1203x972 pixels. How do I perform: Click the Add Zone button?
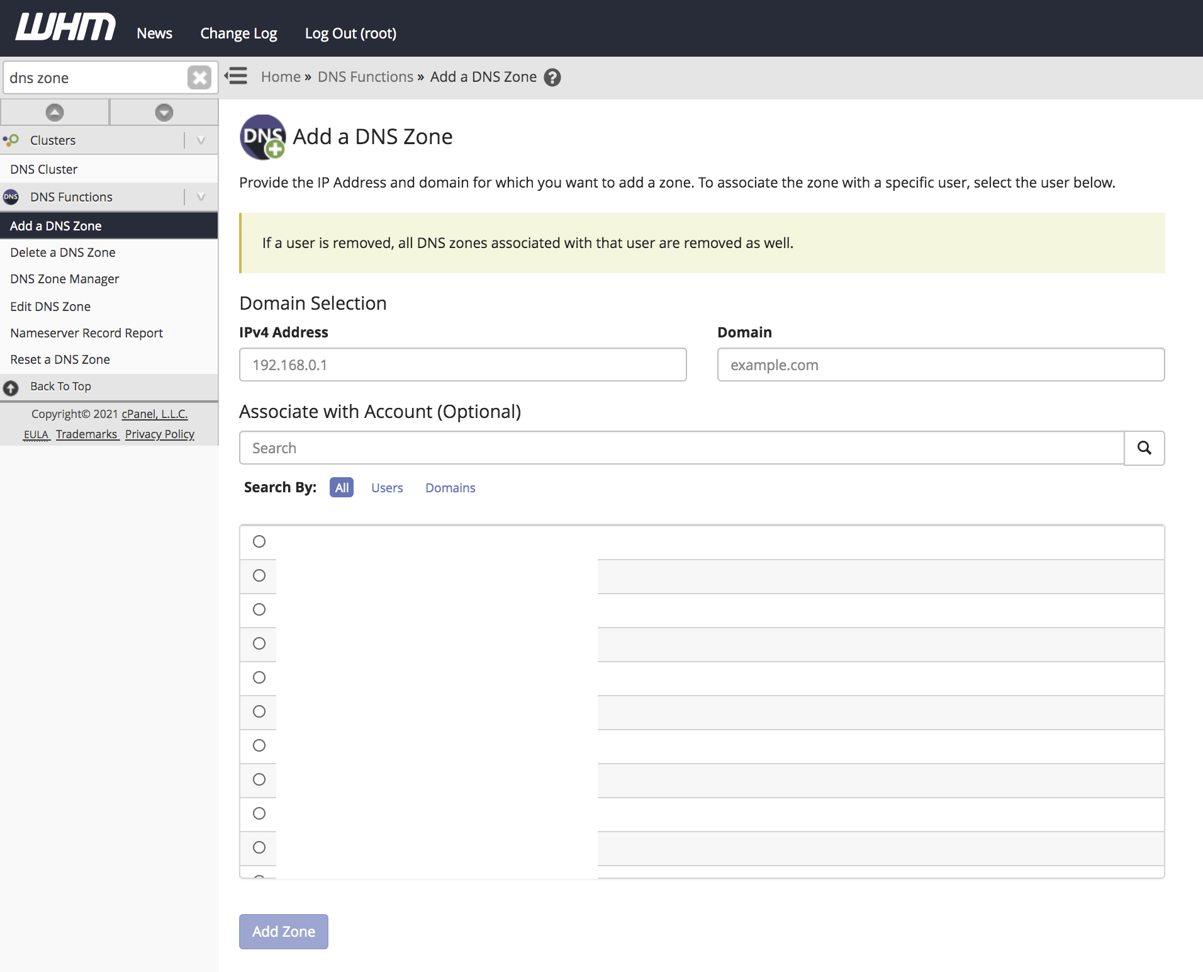coord(284,931)
